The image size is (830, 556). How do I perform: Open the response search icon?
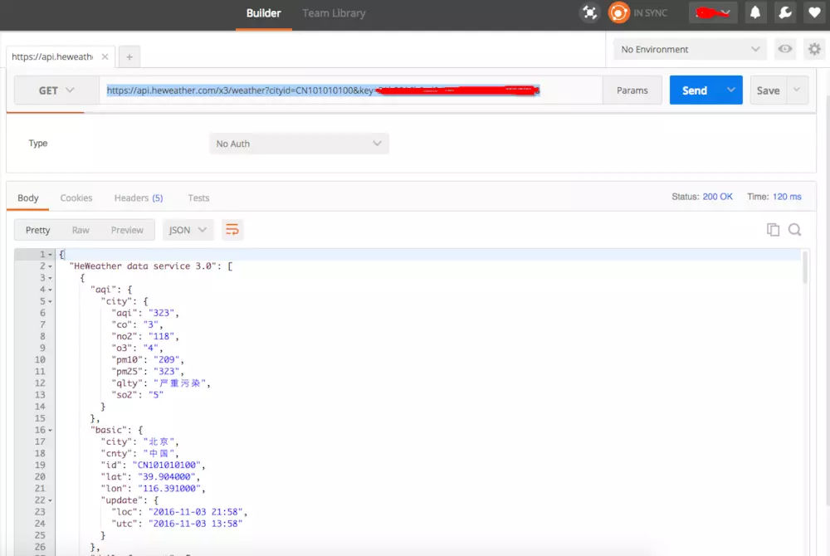click(x=794, y=230)
